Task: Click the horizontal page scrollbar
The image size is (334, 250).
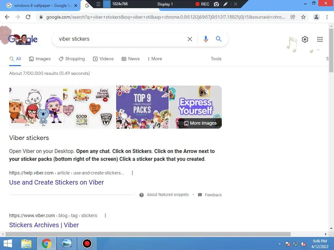Action: pyautogui.click(x=148, y=234)
